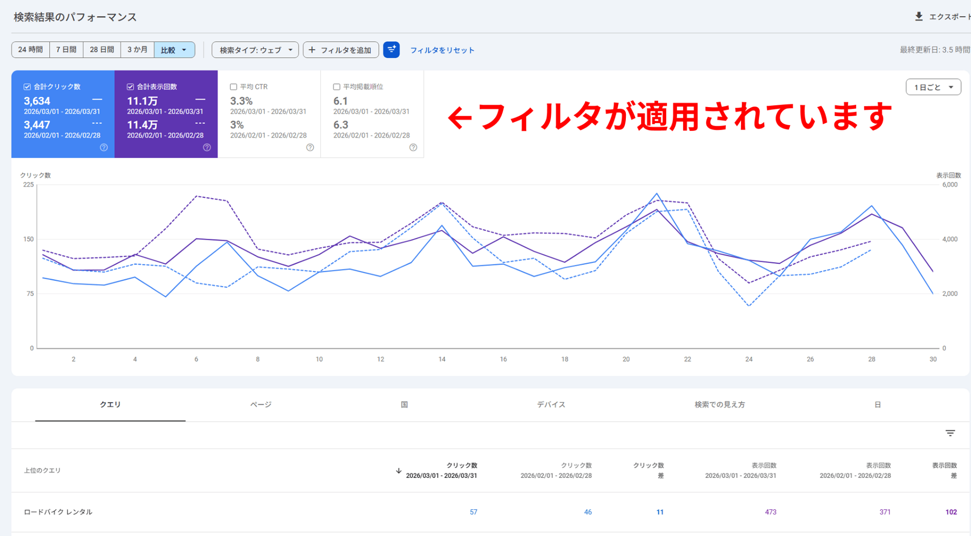This screenshot has height=536, width=971.
Task: Open the export options with the エクスポート icon
Action: (x=919, y=16)
